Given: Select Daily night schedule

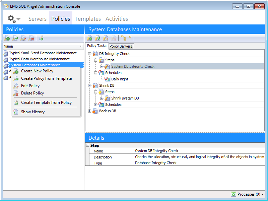Looking at the screenshot, I should click(120, 79).
